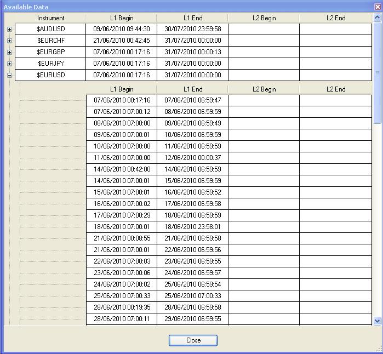
Task: Click the 28/06/2010 07:00:11 cell
Action: 122,318
